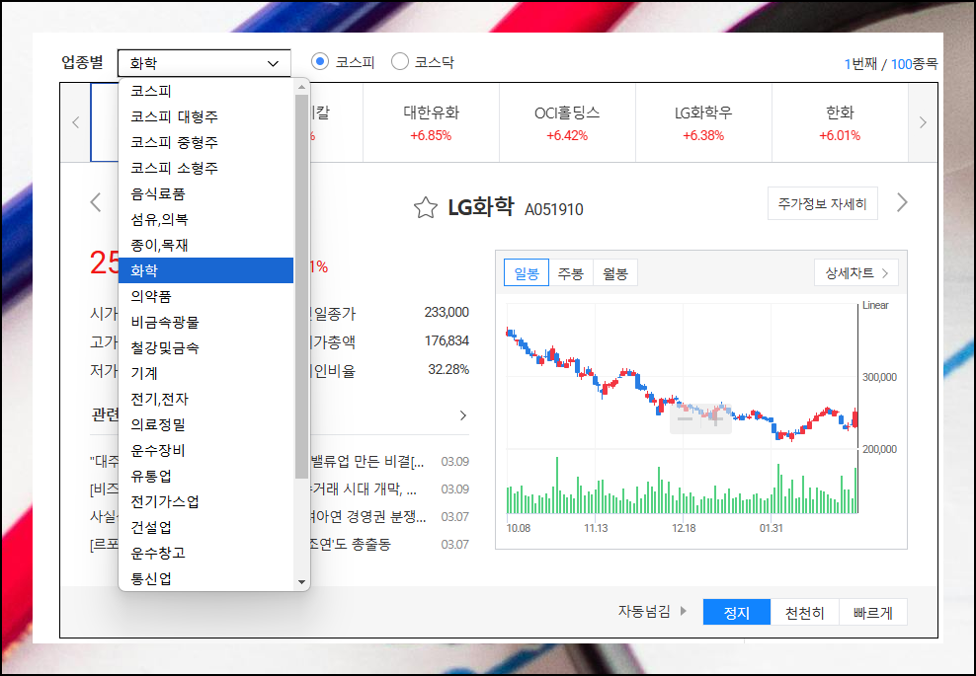Go to next stock with right chevron beside 주가정보 자세히
The width and height of the screenshot is (976, 676).
tap(902, 202)
